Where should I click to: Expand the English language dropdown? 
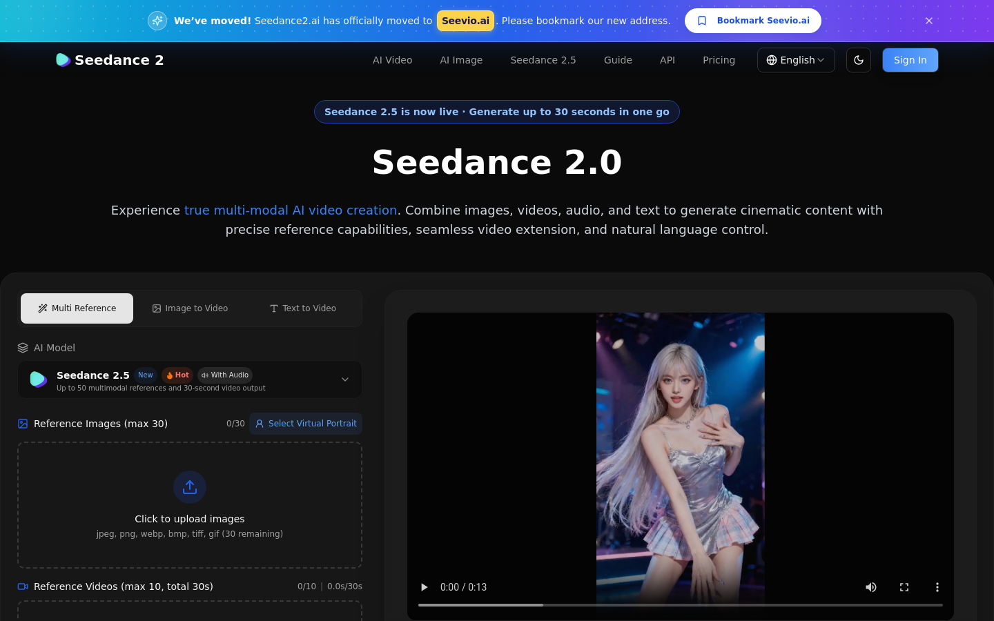click(796, 60)
